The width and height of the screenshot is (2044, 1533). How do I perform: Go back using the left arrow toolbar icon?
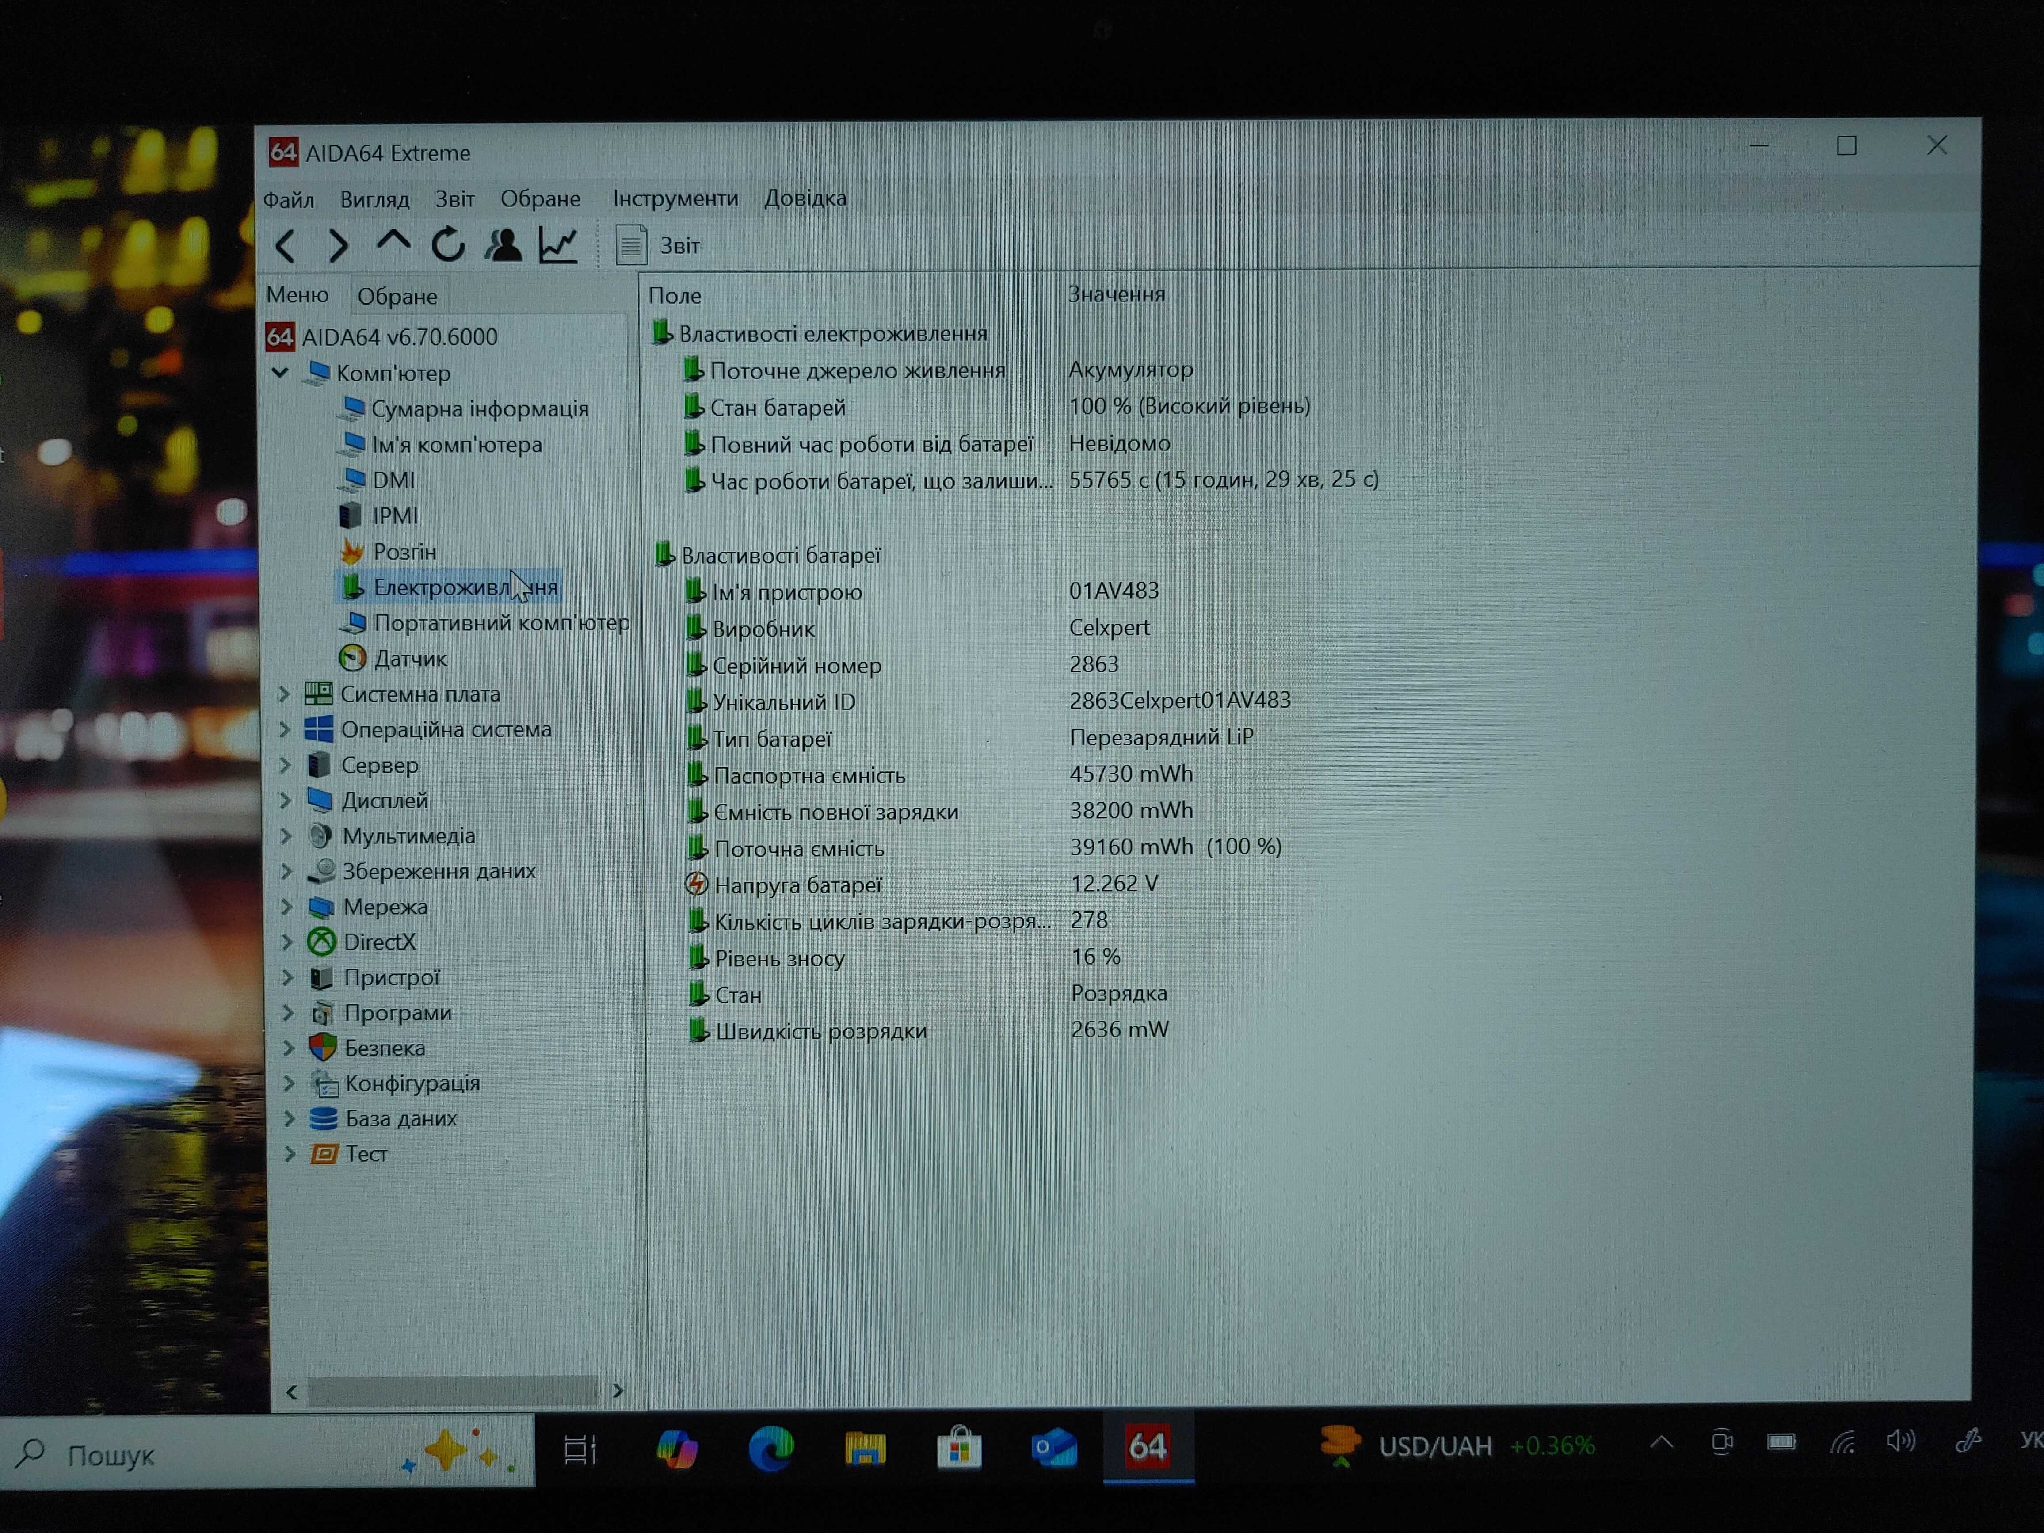click(x=285, y=246)
